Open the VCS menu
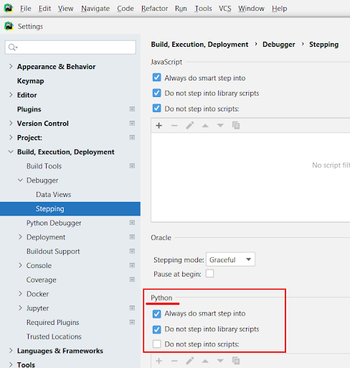 click(225, 9)
